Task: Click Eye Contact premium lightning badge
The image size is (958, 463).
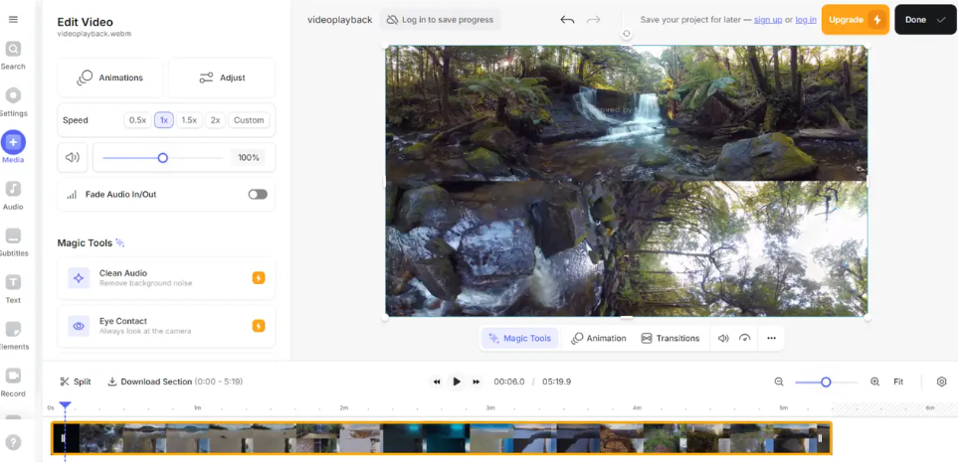Action: [x=259, y=326]
